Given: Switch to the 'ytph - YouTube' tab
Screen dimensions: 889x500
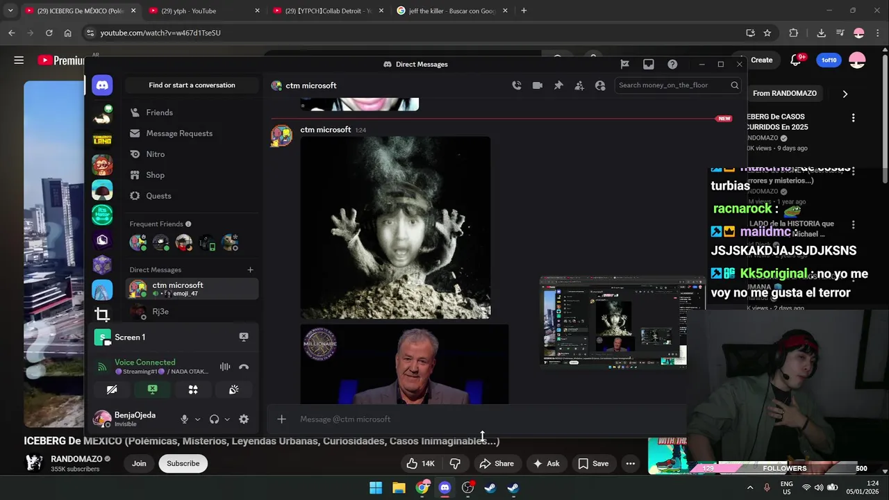Looking at the screenshot, I should 204,10.
